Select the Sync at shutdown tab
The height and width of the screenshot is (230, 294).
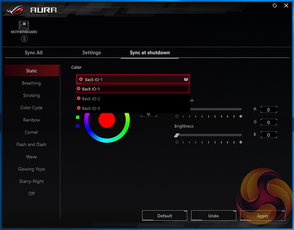click(150, 53)
